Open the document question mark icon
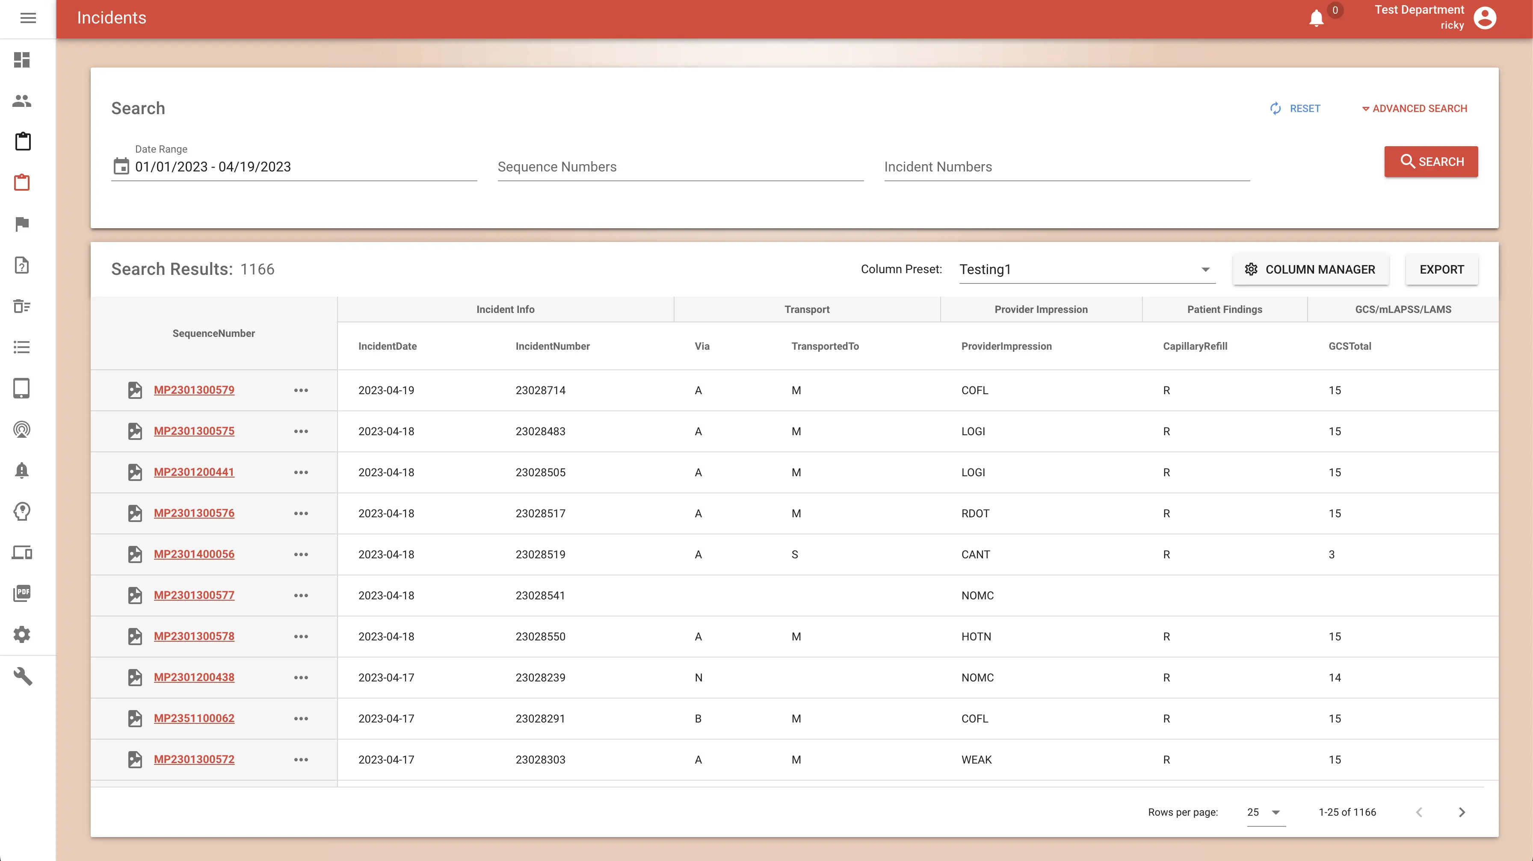 point(22,265)
